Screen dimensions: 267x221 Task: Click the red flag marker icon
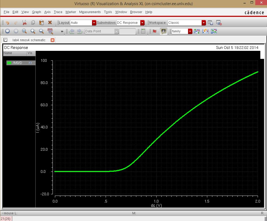[x=154, y=31]
